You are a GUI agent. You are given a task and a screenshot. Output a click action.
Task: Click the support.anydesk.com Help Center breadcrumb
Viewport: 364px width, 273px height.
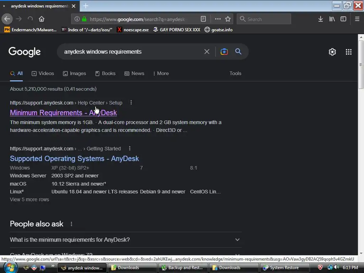click(x=66, y=103)
